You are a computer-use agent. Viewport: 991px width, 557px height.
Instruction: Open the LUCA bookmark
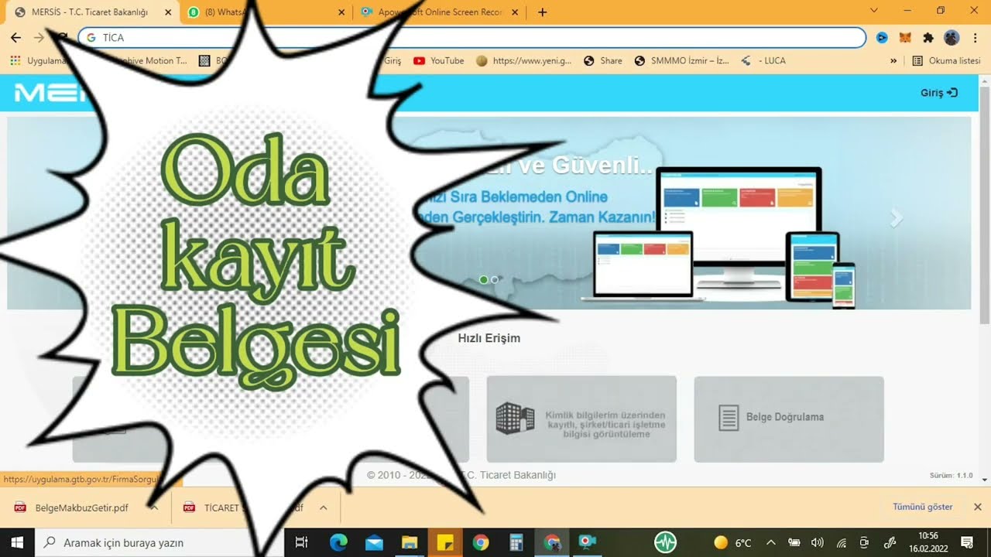pos(763,60)
